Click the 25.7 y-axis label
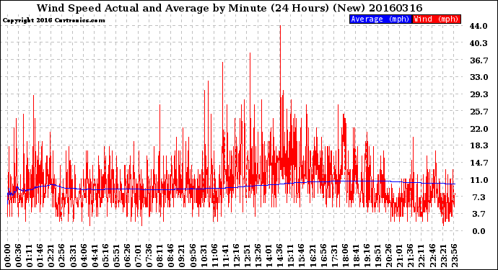 (479, 112)
